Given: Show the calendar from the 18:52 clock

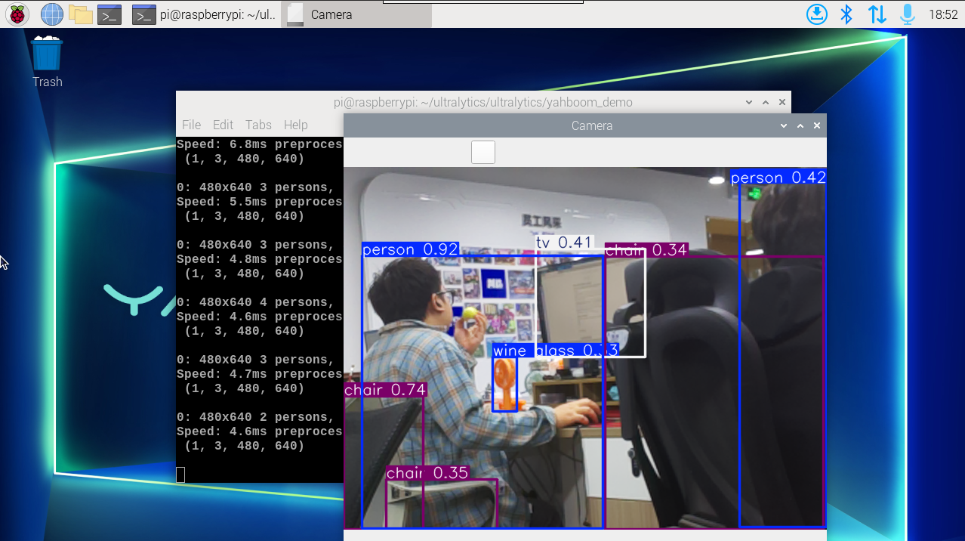Looking at the screenshot, I should 943,14.
